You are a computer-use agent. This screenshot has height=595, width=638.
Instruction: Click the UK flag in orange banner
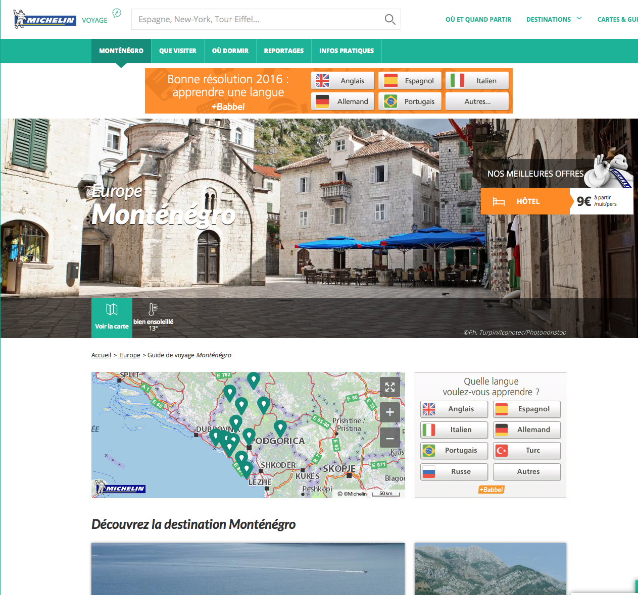(x=322, y=81)
